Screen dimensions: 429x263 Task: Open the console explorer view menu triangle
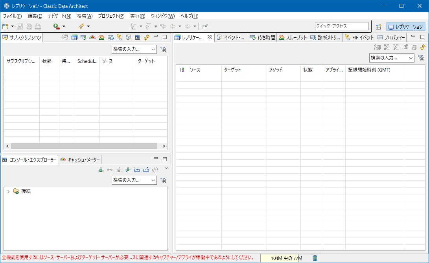[166, 168]
